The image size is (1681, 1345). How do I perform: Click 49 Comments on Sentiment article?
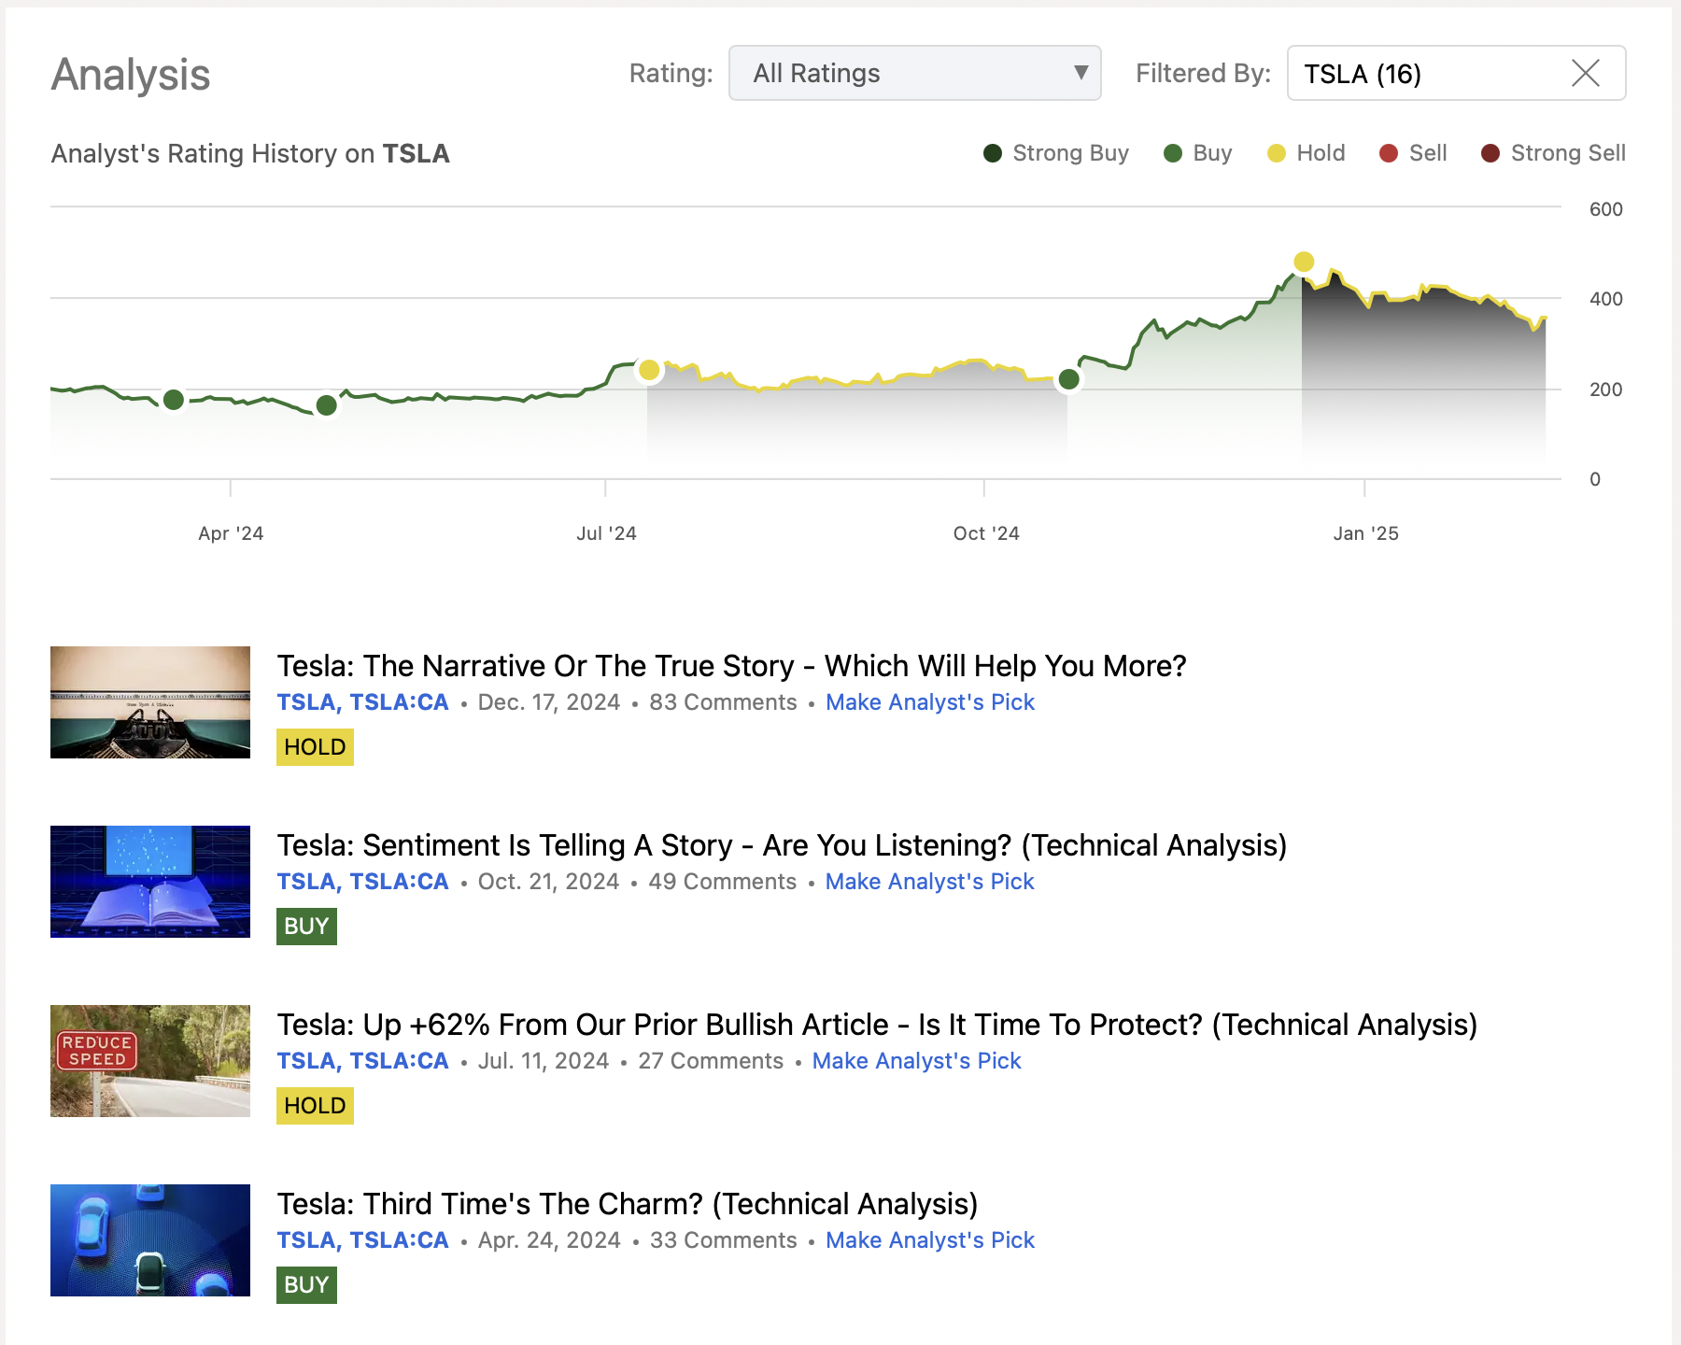tap(723, 882)
